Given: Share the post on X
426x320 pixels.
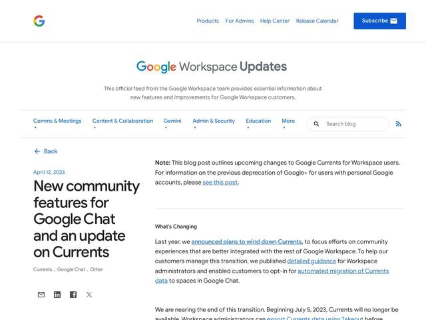Looking at the screenshot, I should coord(89,295).
